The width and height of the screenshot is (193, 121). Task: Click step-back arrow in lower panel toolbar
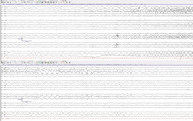(10, 63)
